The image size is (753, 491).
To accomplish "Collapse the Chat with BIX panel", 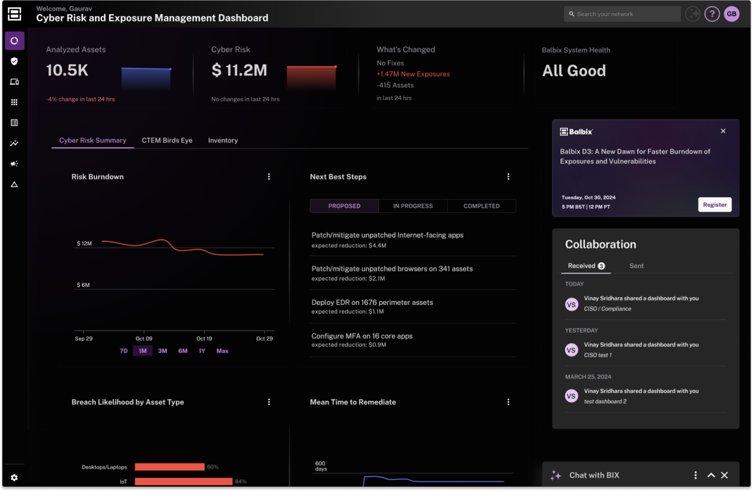I will (711, 475).
